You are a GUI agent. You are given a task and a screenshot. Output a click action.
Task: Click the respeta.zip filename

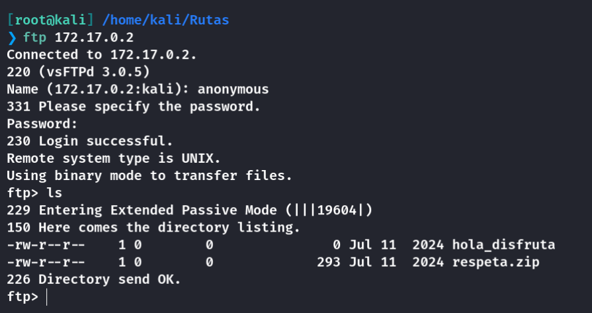495,263
